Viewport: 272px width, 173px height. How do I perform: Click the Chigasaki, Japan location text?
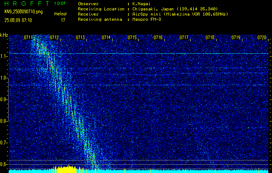[175, 9]
